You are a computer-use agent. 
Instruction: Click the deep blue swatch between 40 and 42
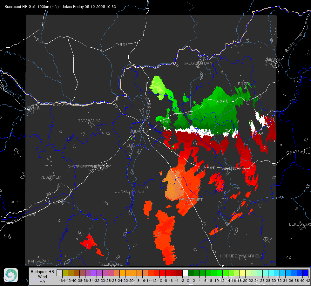[305, 273]
